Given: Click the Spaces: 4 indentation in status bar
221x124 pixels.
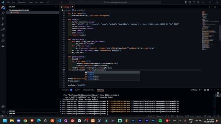Looking at the screenshot, I should point(160,116).
